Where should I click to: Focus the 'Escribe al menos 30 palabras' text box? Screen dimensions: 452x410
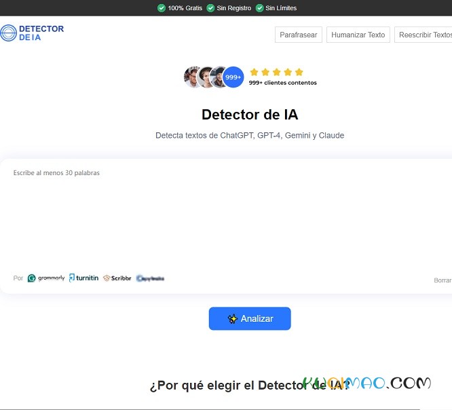coord(224,217)
